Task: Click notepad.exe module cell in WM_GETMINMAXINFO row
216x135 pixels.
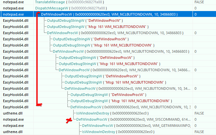Action: (13, 126)
